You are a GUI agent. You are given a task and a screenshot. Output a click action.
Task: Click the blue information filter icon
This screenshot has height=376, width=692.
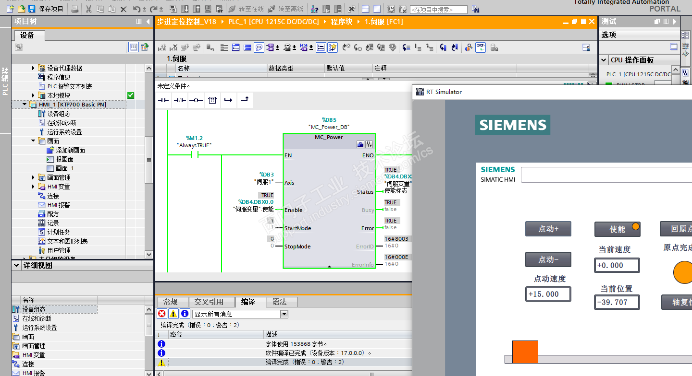click(185, 314)
